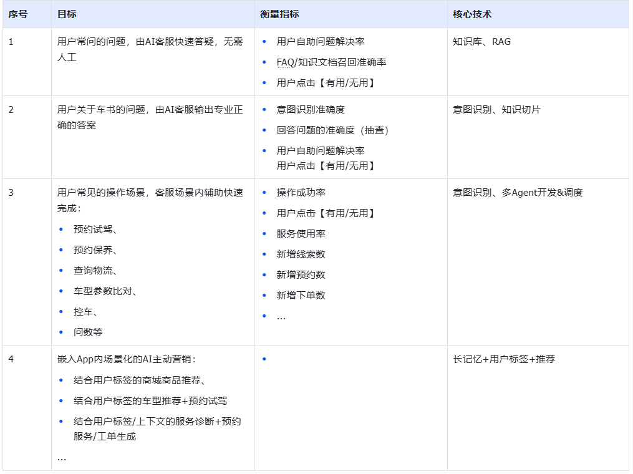Image resolution: width=633 pixels, height=474 pixels.
Task: Place cursor on FAQ/知识文档召回准确率 bullet
Action: tap(331, 62)
